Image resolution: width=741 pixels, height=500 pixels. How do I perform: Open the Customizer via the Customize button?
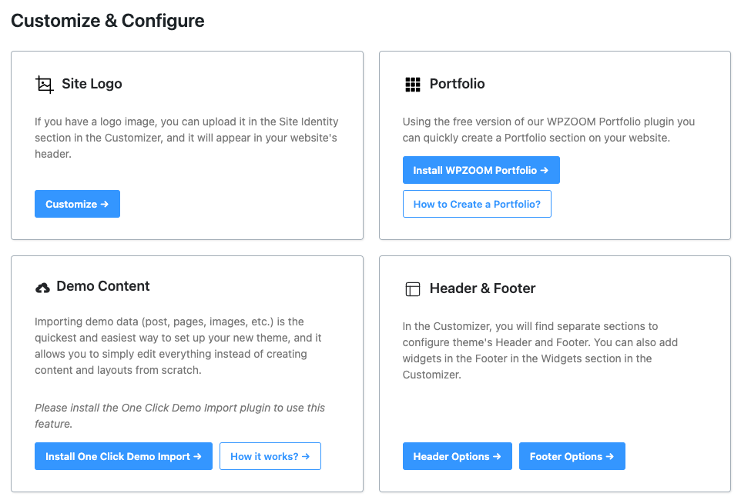77,204
